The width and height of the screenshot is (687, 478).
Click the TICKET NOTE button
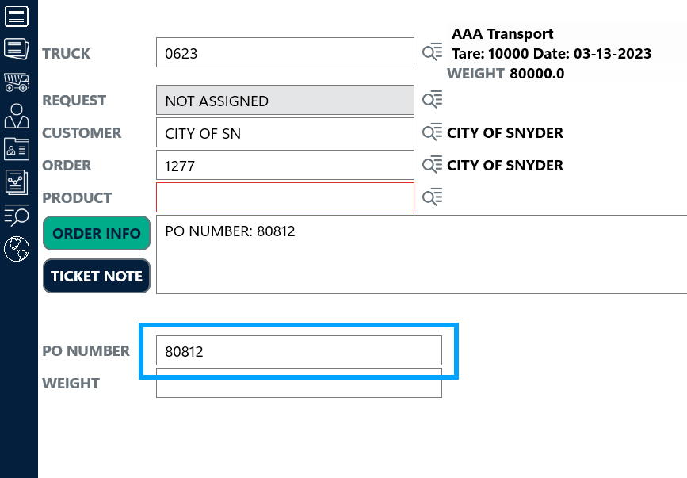point(96,276)
